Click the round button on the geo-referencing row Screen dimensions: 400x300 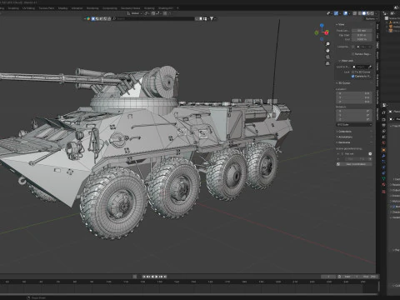(x=370, y=153)
